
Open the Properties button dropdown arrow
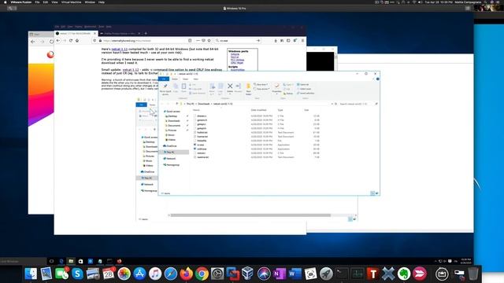pyautogui.click(x=276, y=94)
